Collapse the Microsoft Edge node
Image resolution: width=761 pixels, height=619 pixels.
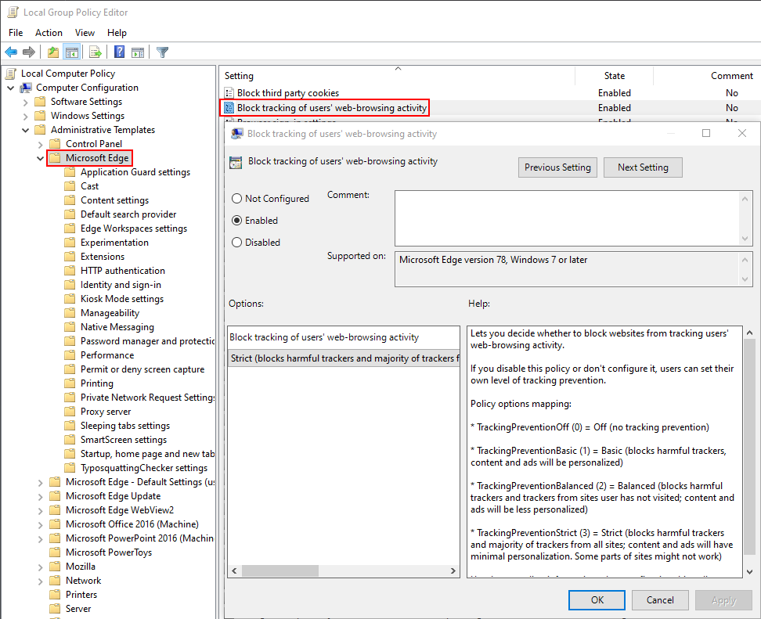(40, 158)
